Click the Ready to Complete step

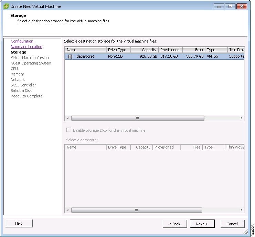click(26, 96)
